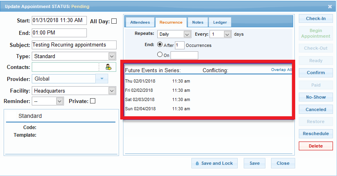337x176 pixels.
Task: Click the Check-Out button
Action: point(316,48)
